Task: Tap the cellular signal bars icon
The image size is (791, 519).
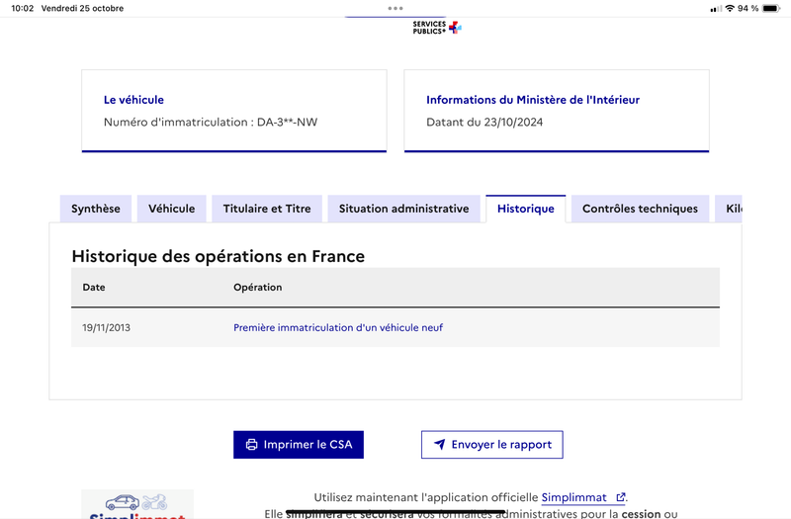Action: coord(715,9)
